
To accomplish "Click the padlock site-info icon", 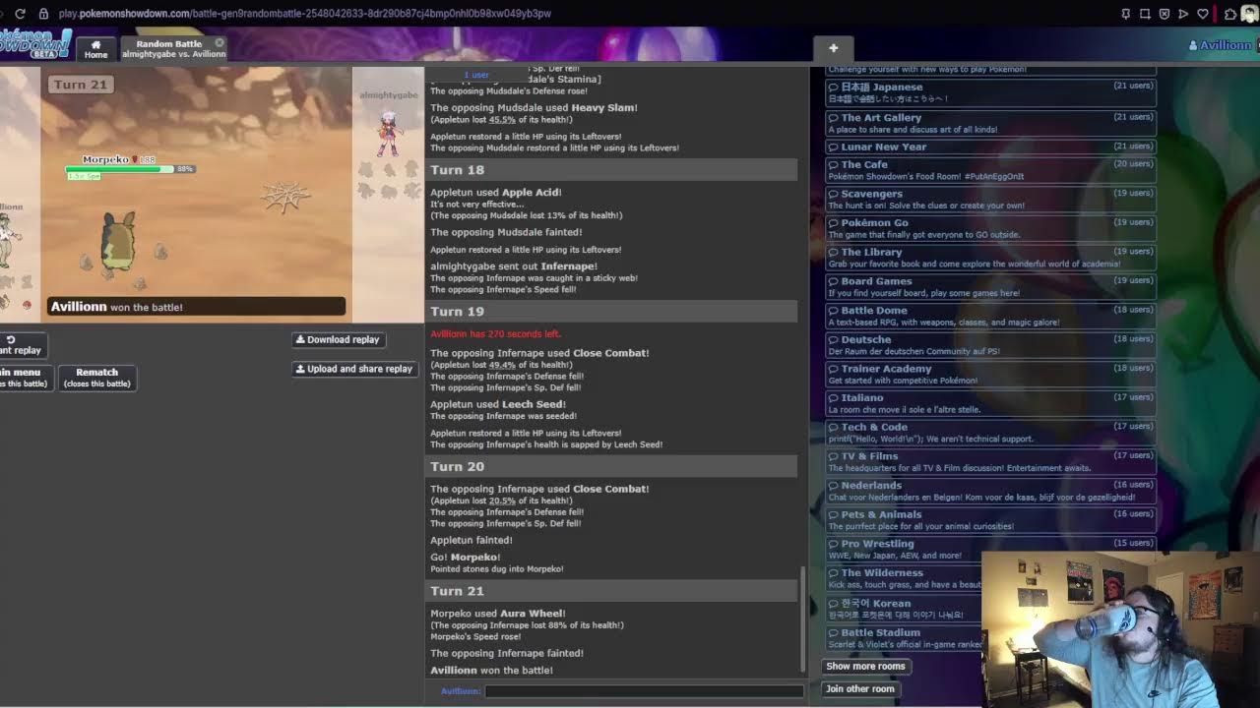I will (43, 14).
